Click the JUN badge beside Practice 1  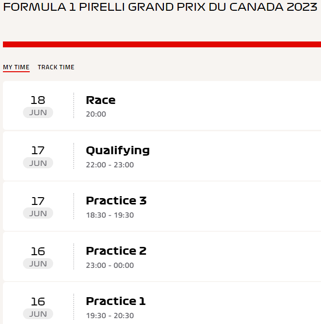[x=38, y=314]
